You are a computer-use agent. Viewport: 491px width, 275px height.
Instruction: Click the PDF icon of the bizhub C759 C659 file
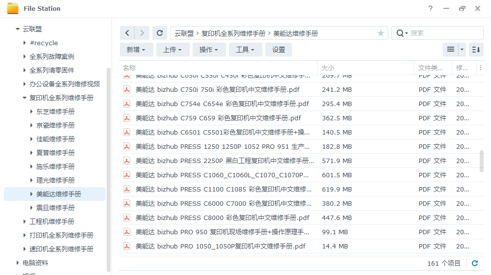[x=127, y=118]
